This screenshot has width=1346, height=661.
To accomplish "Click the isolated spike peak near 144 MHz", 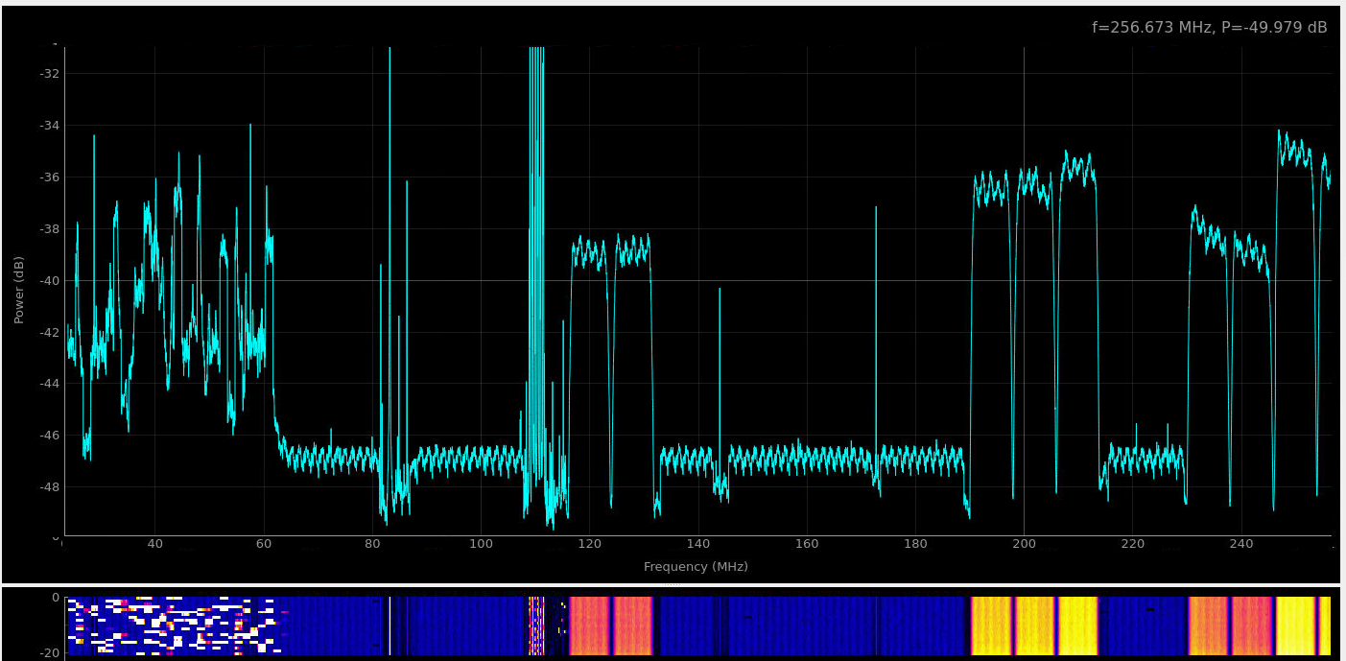I will point(720,290).
